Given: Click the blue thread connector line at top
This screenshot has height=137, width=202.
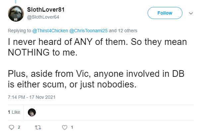Looking at the screenshot, I should (x=16, y=2).
